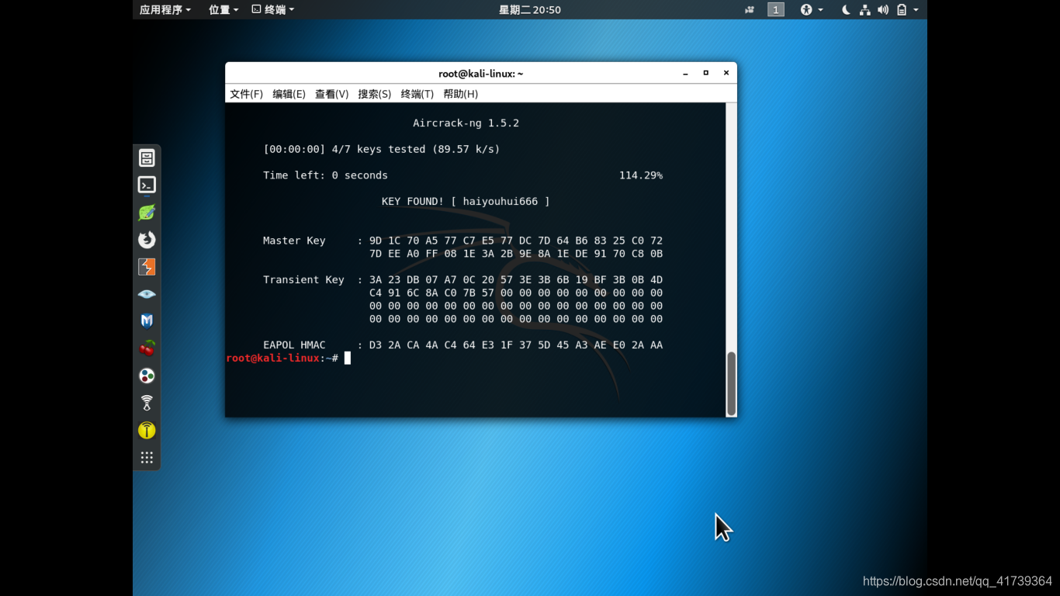Screen dimensions: 1060x596
Task: Launch Metasploit from the dock
Action: (147, 321)
